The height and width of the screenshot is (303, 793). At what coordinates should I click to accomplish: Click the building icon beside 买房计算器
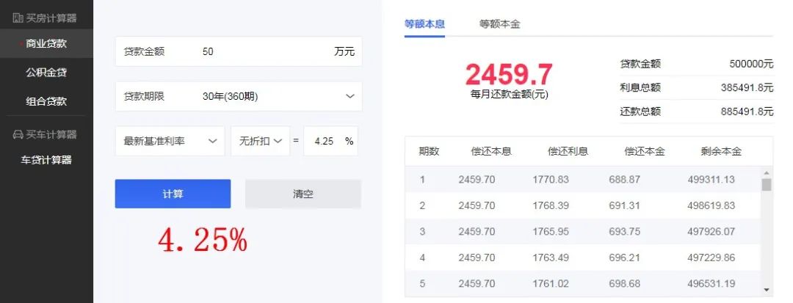pos(18,18)
